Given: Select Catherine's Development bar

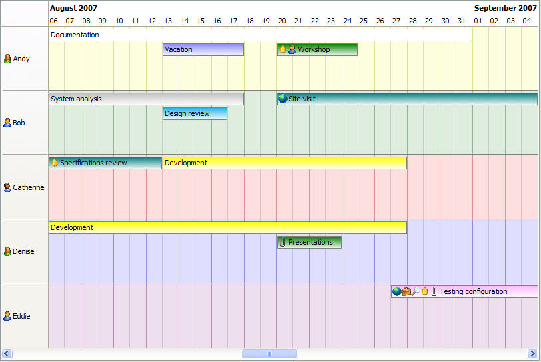Looking at the screenshot, I should pyautogui.click(x=284, y=163).
